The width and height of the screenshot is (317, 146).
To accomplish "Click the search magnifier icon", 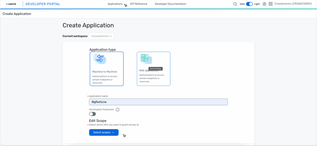I will (x=235, y=4).
